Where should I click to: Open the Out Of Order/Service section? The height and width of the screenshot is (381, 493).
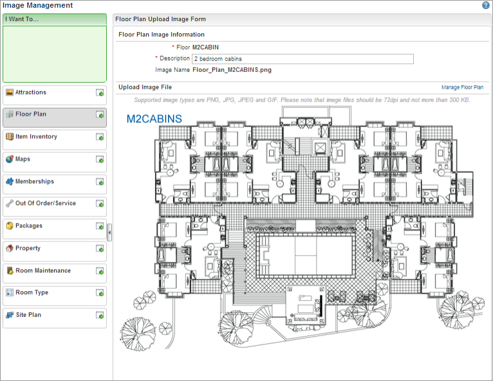(x=55, y=206)
